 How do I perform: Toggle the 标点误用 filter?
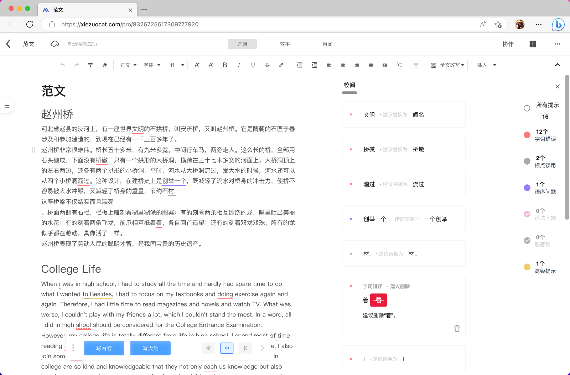pos(527,161)
